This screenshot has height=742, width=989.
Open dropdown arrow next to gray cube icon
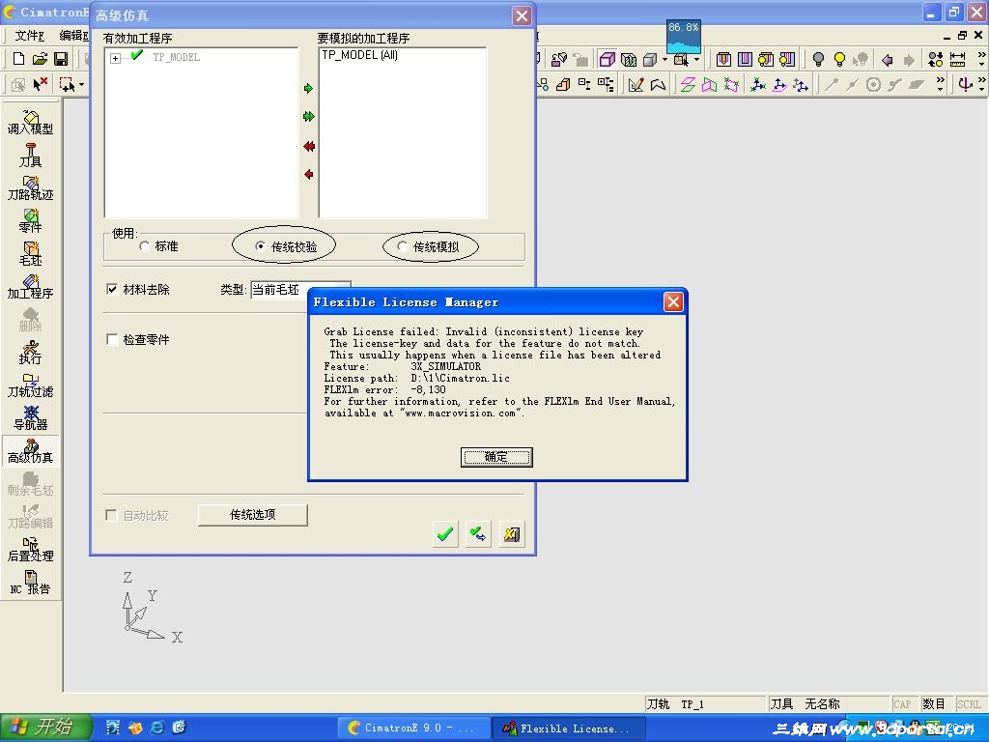[664, 59]
